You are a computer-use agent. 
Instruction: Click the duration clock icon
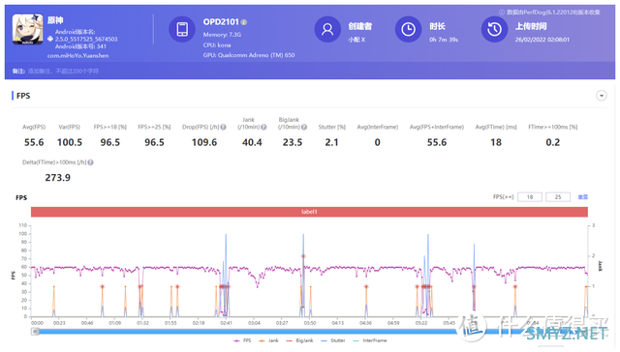(x=408, y=29)
